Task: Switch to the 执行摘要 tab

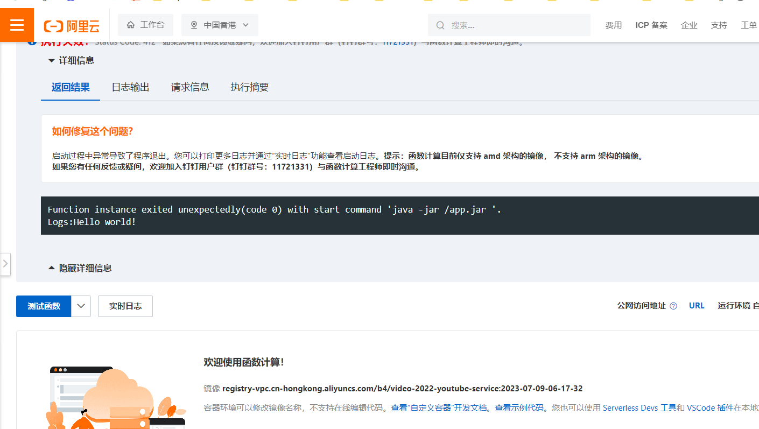Action: coord(250,87)
